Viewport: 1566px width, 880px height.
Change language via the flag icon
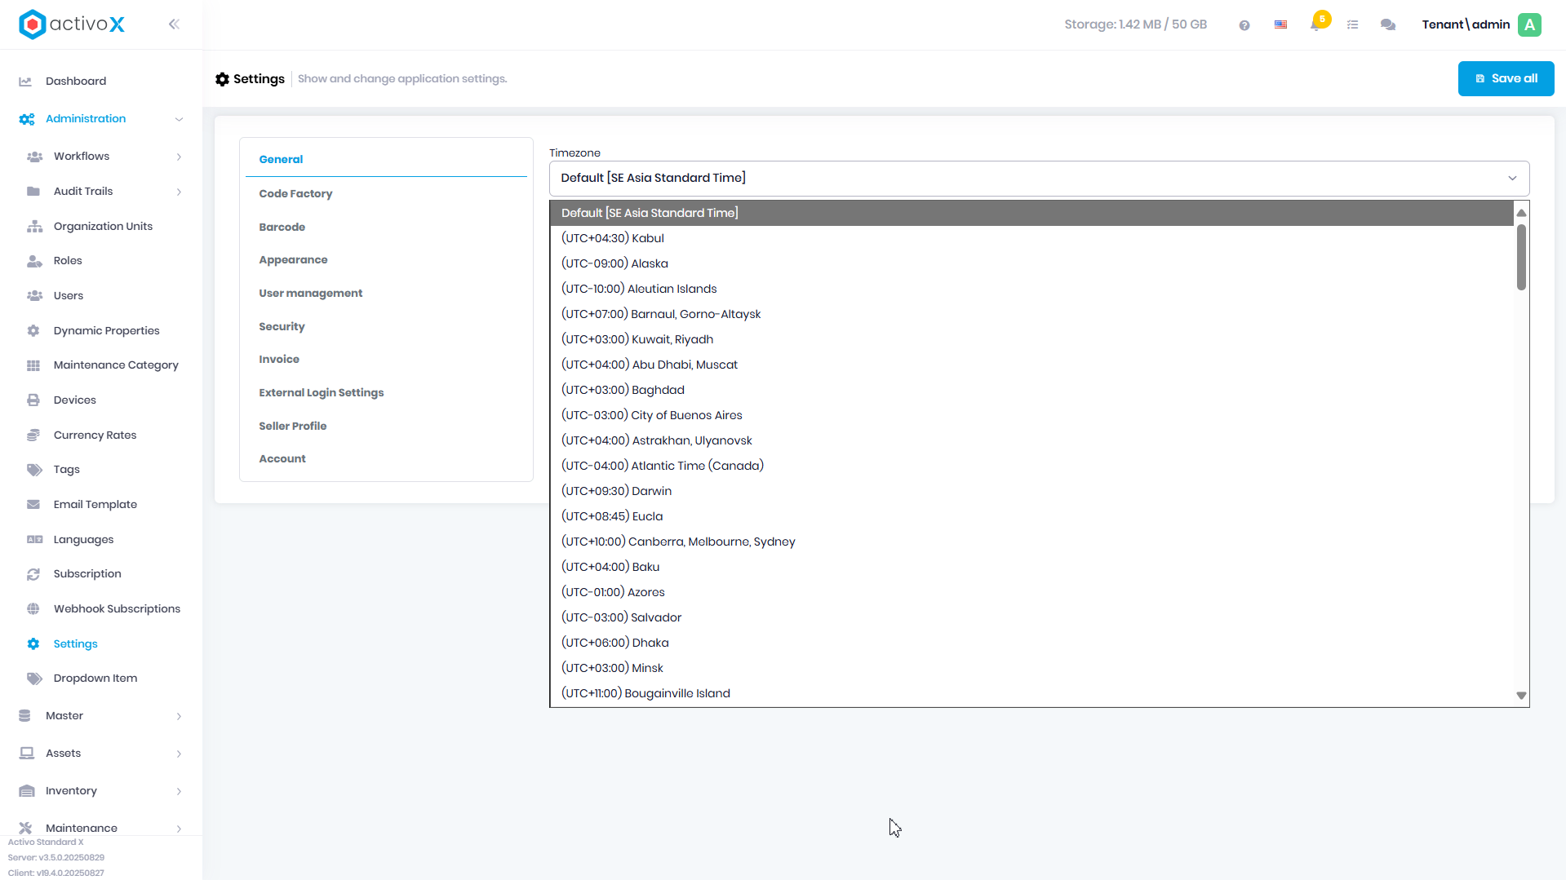[1280, 25]
